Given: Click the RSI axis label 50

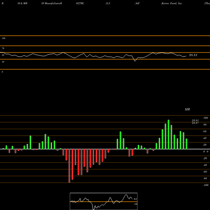Looking at the screenshot, I should tap(3, 55).
